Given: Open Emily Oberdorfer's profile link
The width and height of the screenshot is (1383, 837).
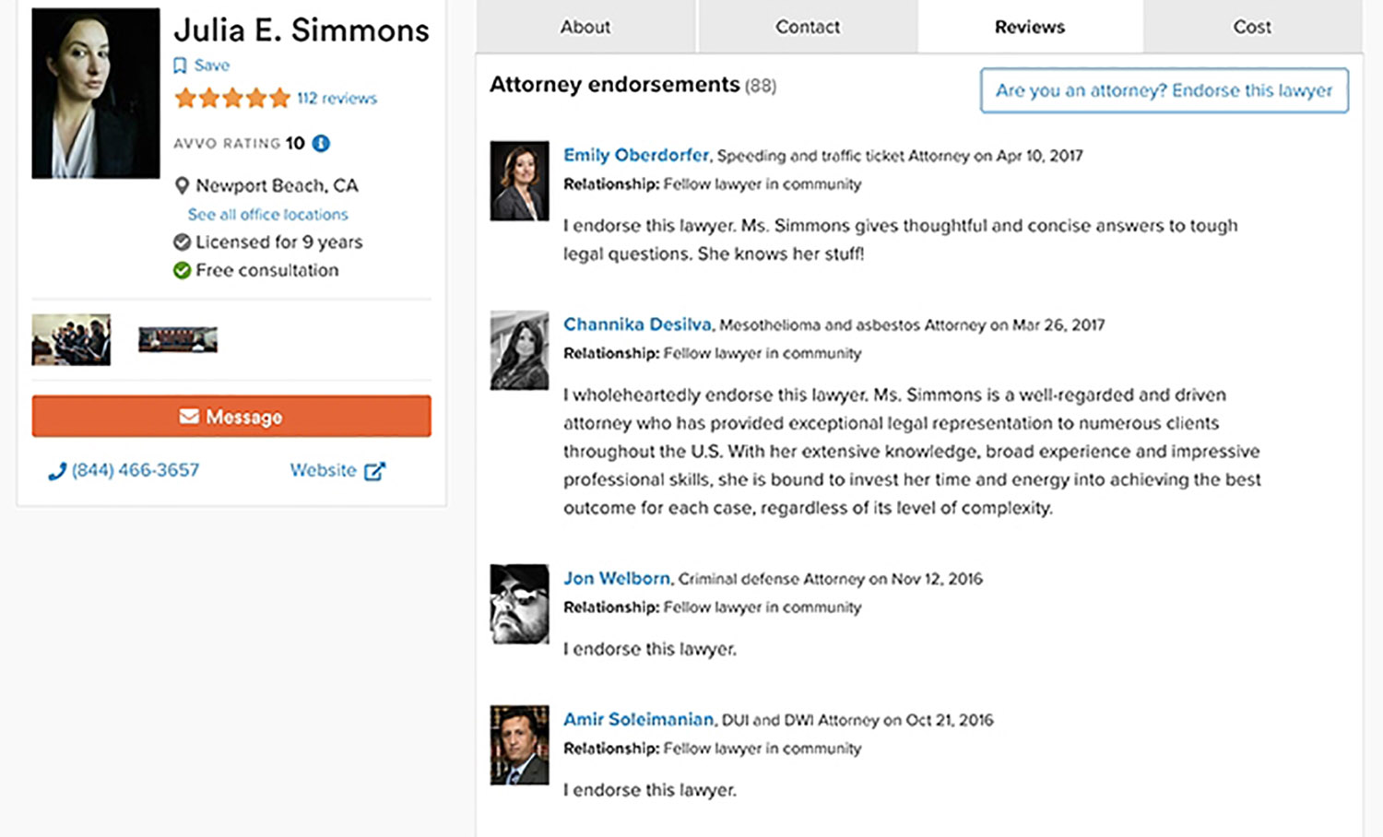Looking at the screenshot, I should point(636,155).
